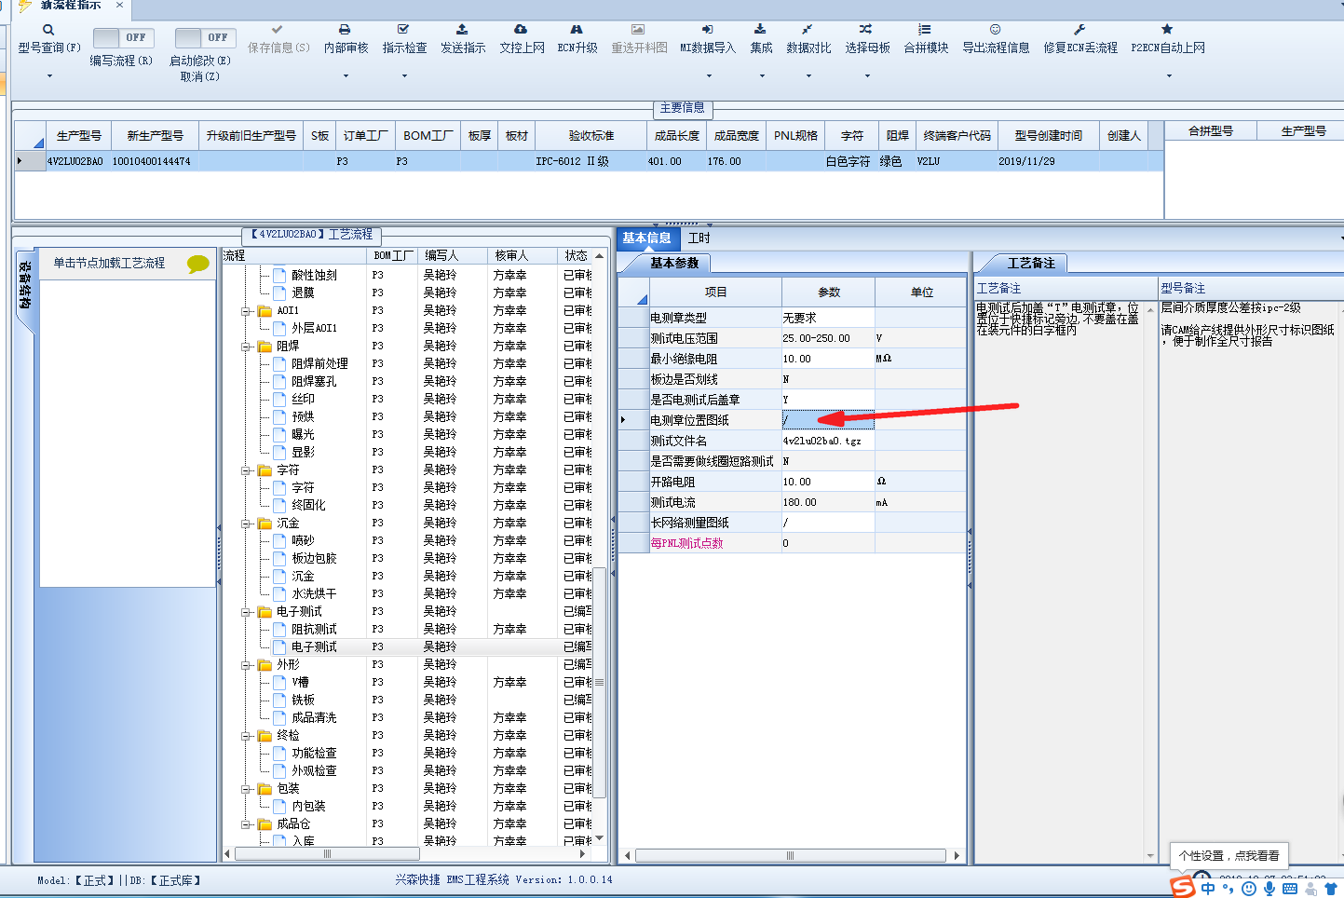Sort by 生产型号 column header
Viewport: 1344px width, 898px height.
coord(78,136)
